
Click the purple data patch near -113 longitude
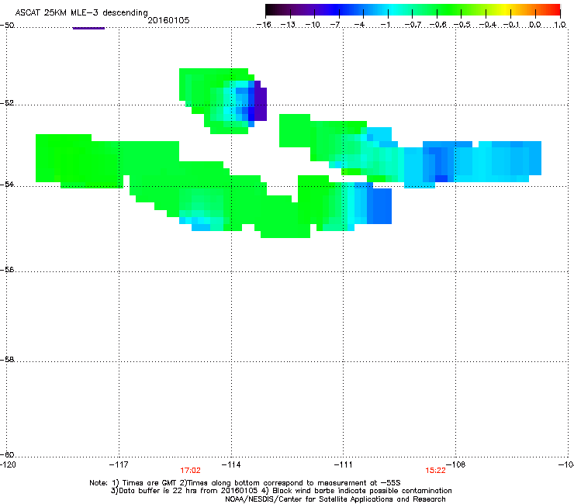[261, 102]
